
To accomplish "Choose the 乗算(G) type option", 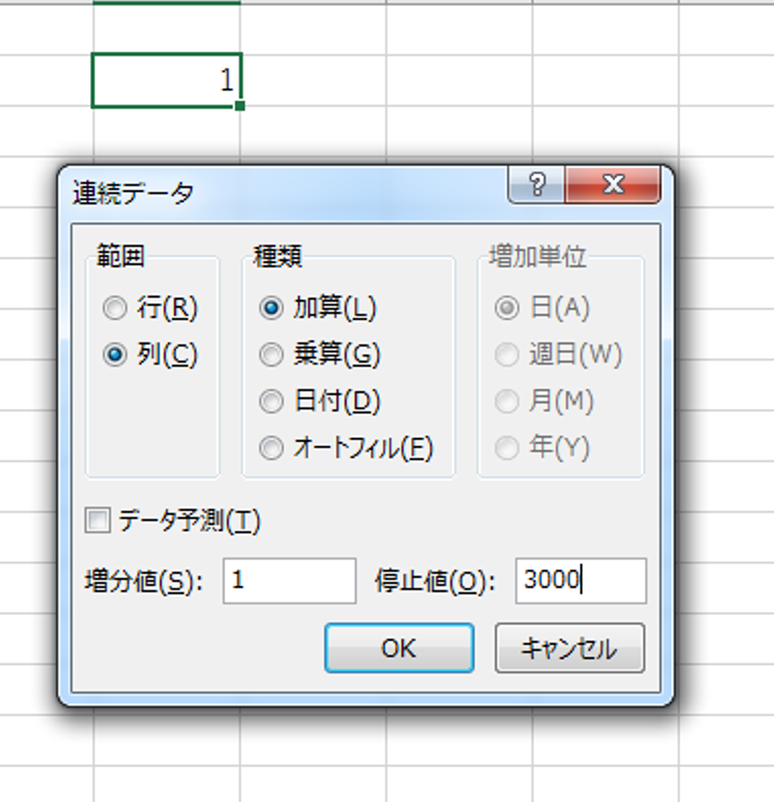I will click(271, 355).
